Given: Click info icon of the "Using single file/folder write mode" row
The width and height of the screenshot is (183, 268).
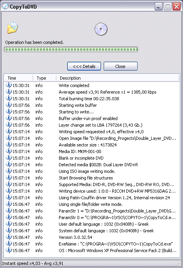Looking at the screenshot, I should 9,204.
